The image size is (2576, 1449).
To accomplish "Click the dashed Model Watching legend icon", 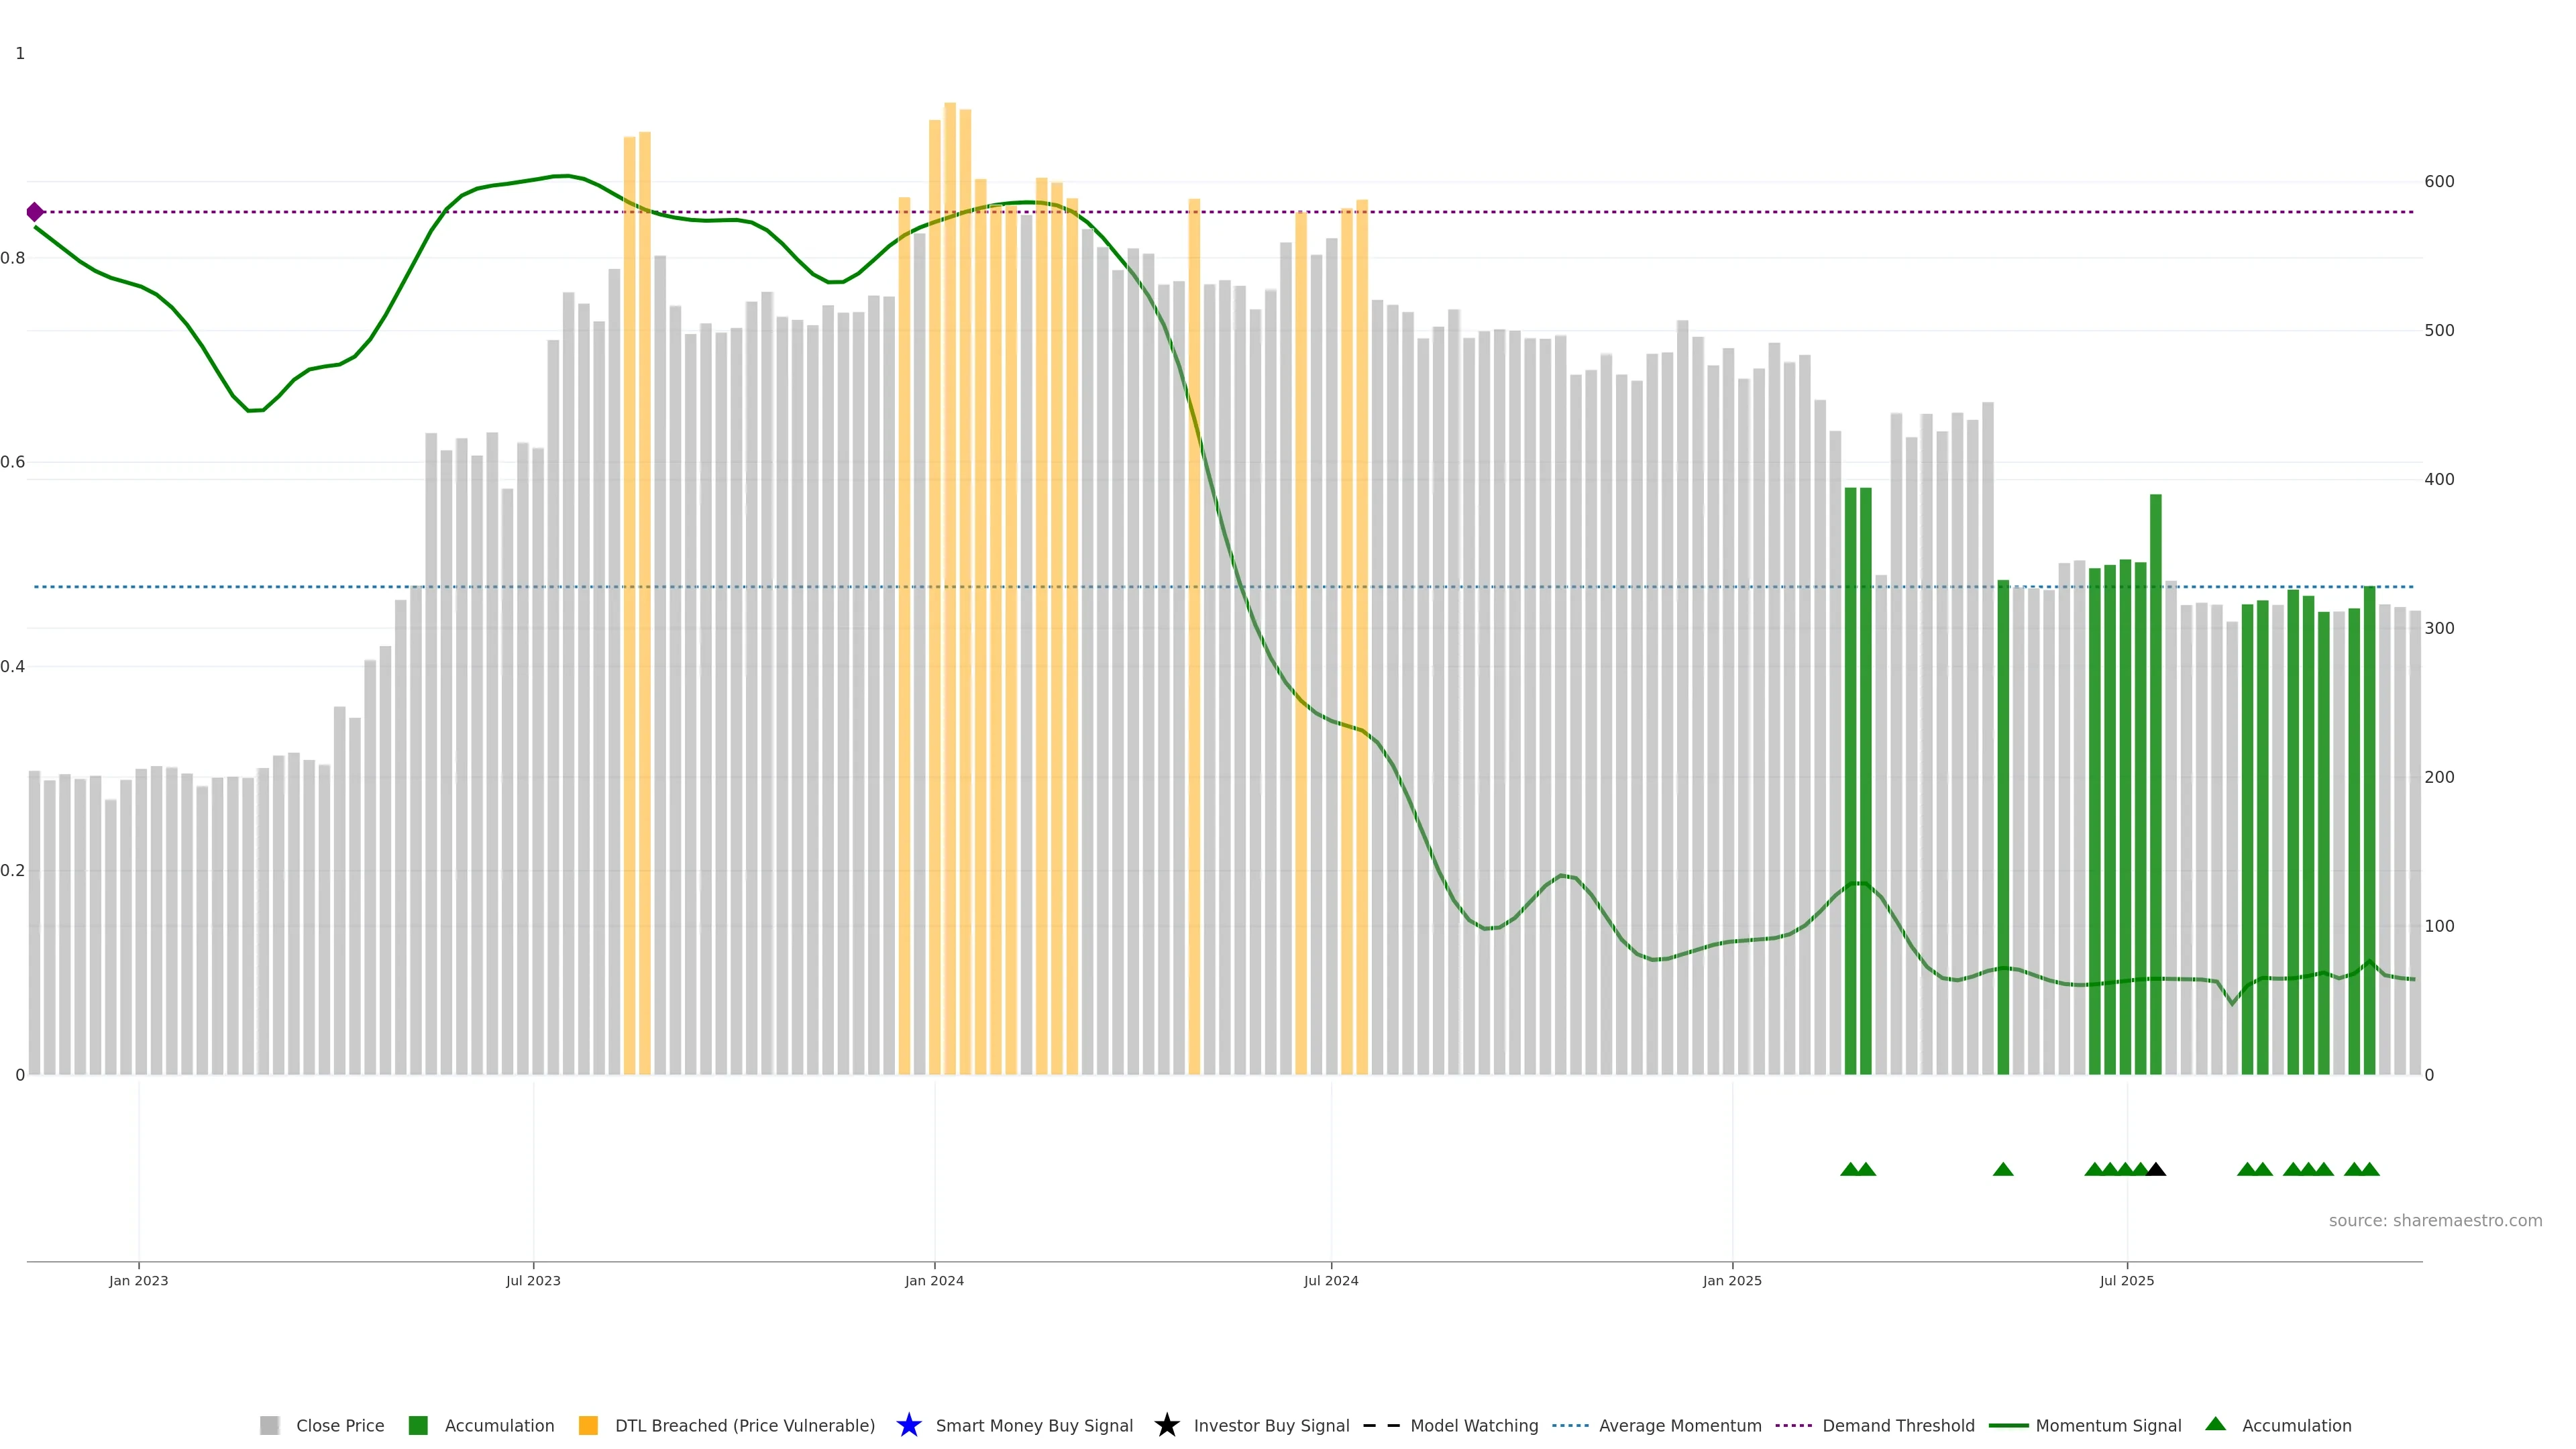I will pos(1381,1425).
